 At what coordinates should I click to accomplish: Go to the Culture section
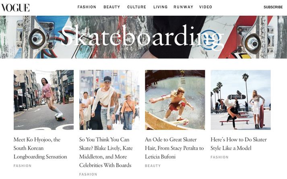[x=136, y=7]
